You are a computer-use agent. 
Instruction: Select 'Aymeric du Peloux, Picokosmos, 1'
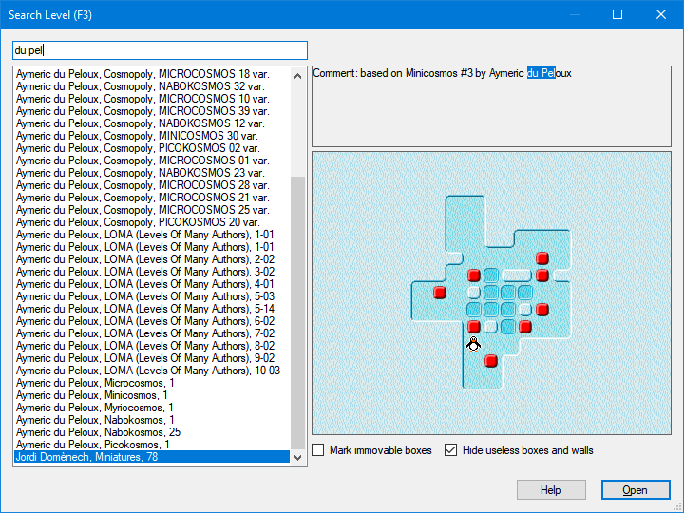pyautogui.click(x=152, y=444)
